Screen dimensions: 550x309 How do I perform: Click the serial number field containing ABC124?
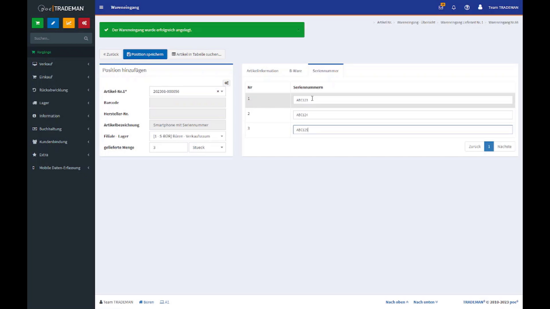tap(402, 115)
